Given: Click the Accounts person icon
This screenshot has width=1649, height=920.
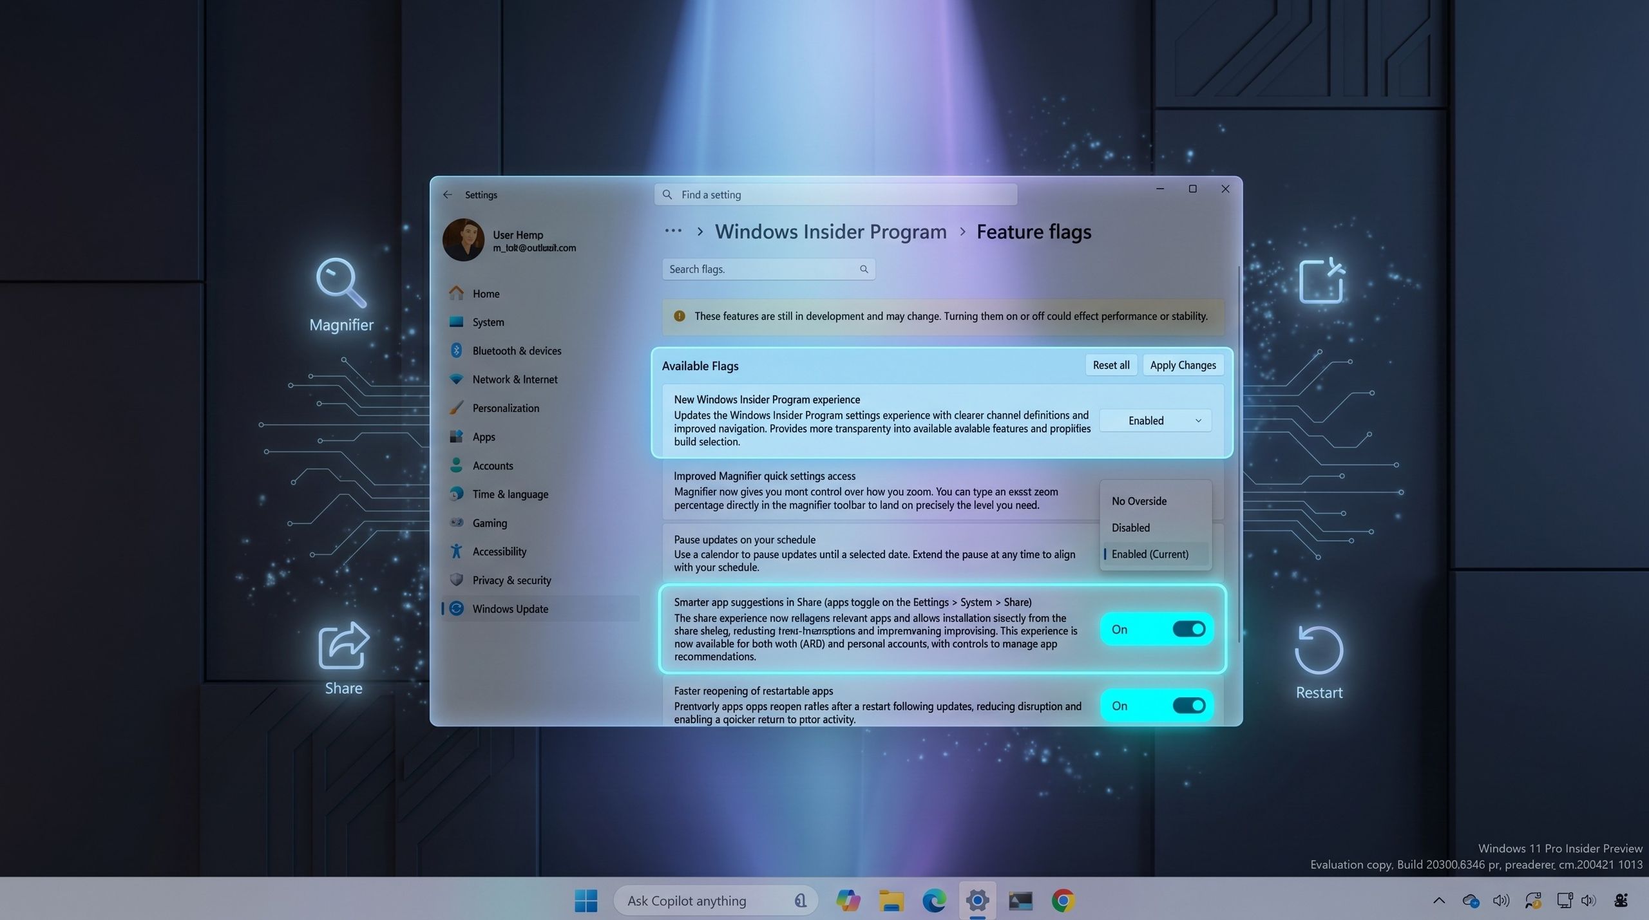Looking at the screenshot, I should coord(456,465).
